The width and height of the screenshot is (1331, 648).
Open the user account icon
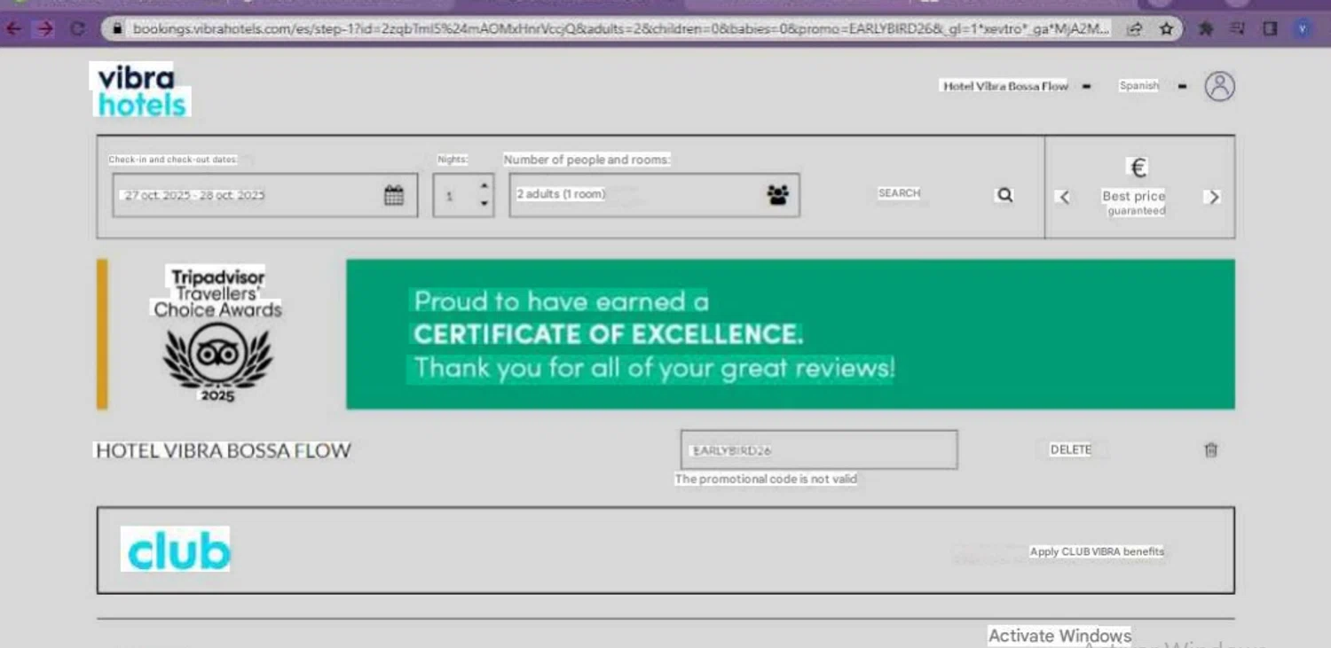pyautogui.click(x=1219, y=86)
